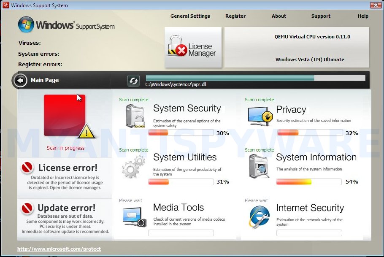
Task: Open the License Manager padlock icon
Action: (x=178, y=46)
